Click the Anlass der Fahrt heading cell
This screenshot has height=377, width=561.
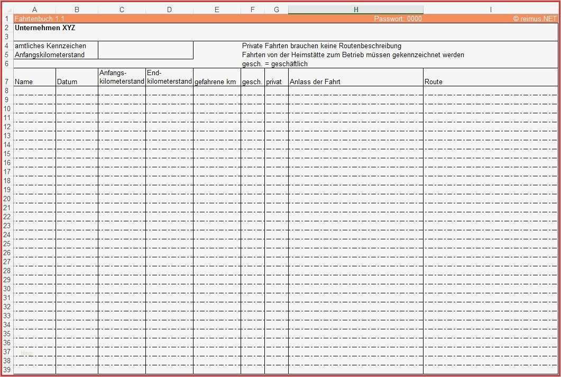[x=356, y=77]
